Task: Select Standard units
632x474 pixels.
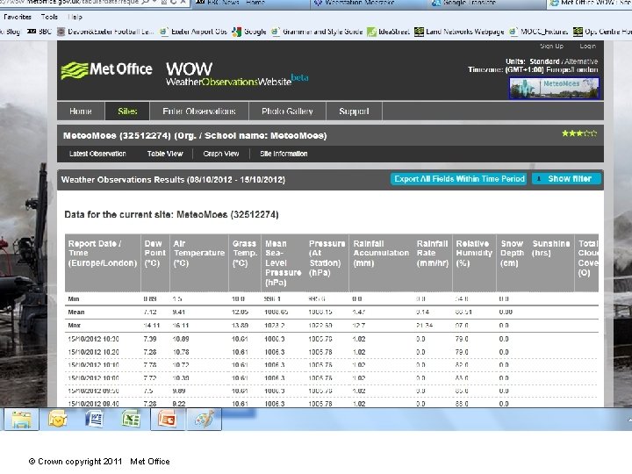Action: point(544,61)
